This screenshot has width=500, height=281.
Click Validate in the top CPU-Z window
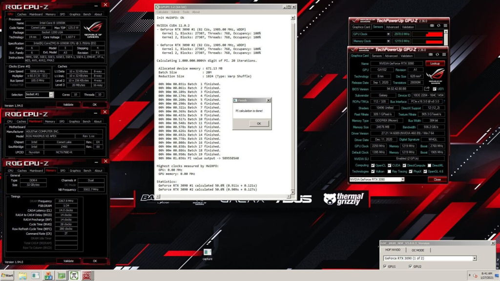click(x=68, y=104)
